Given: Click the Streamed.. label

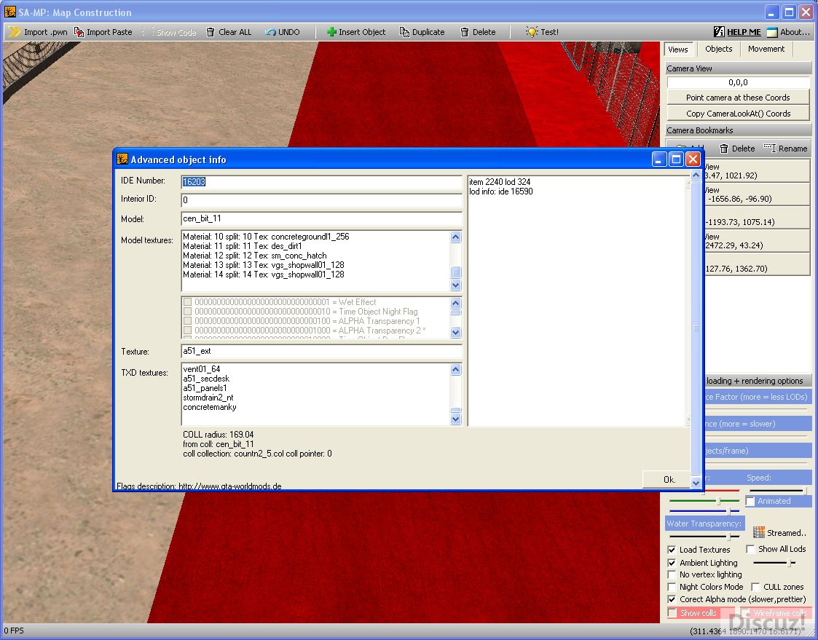Looking at the screenshot, I should (x=787, y=533).
